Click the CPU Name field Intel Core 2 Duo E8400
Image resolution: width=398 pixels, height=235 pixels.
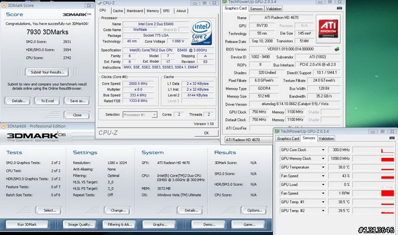(155, 24)
